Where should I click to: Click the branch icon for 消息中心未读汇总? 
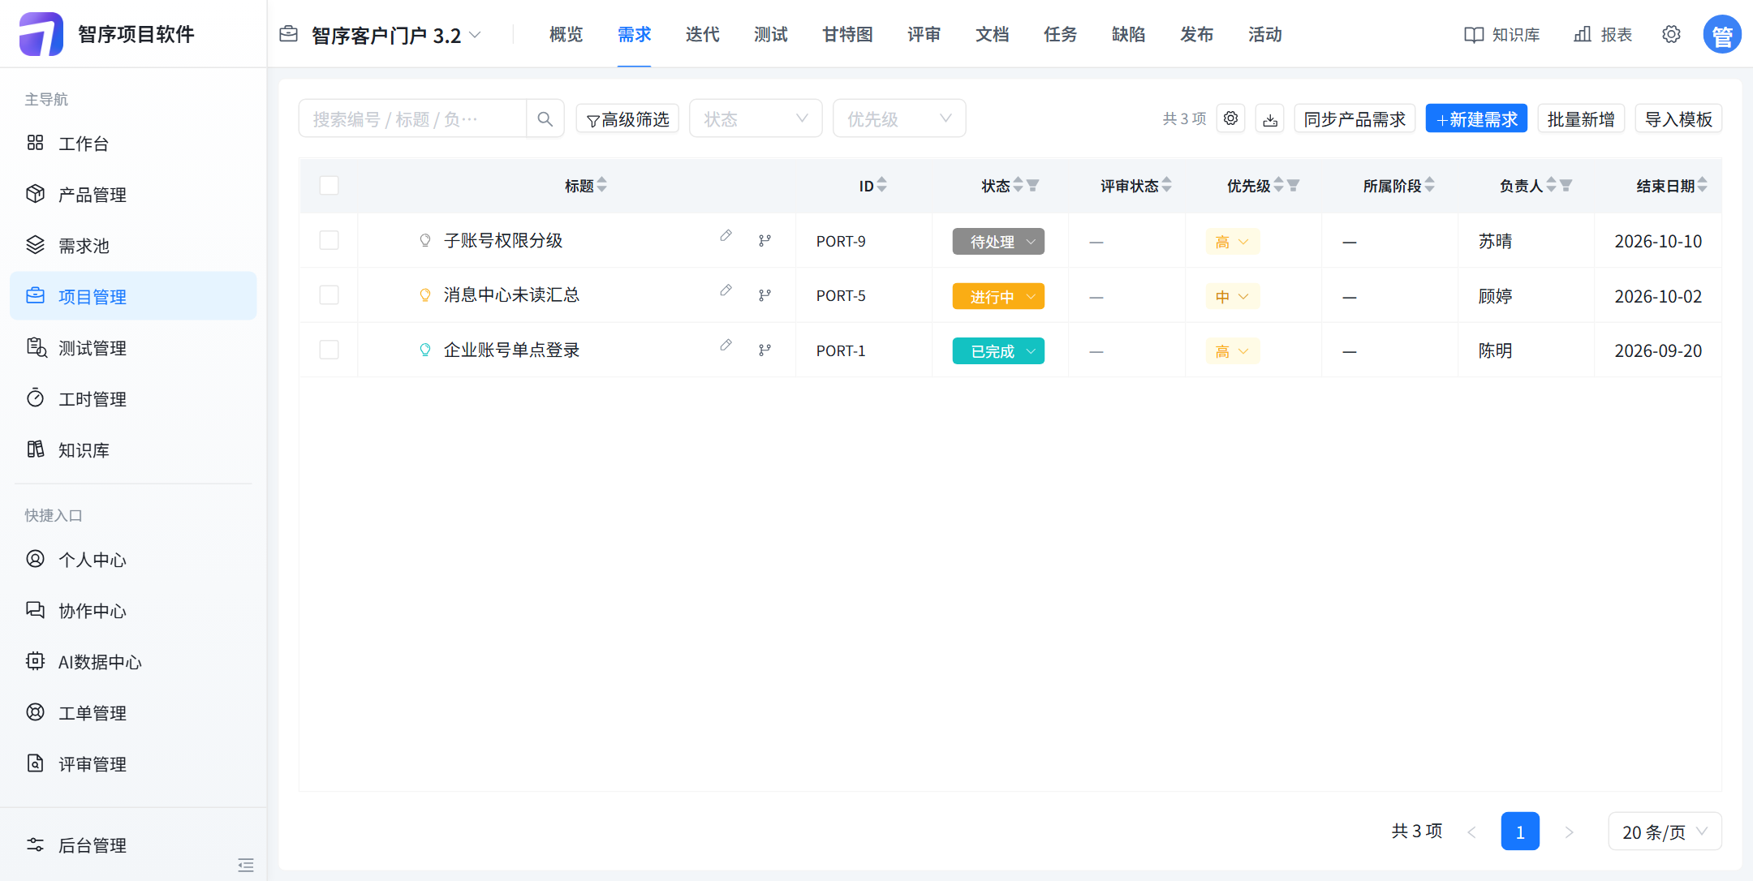pos(765,295)
